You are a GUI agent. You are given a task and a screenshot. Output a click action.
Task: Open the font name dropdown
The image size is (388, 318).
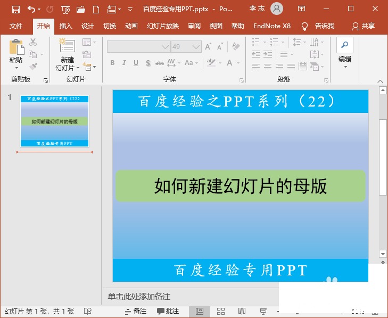point(166,46)
